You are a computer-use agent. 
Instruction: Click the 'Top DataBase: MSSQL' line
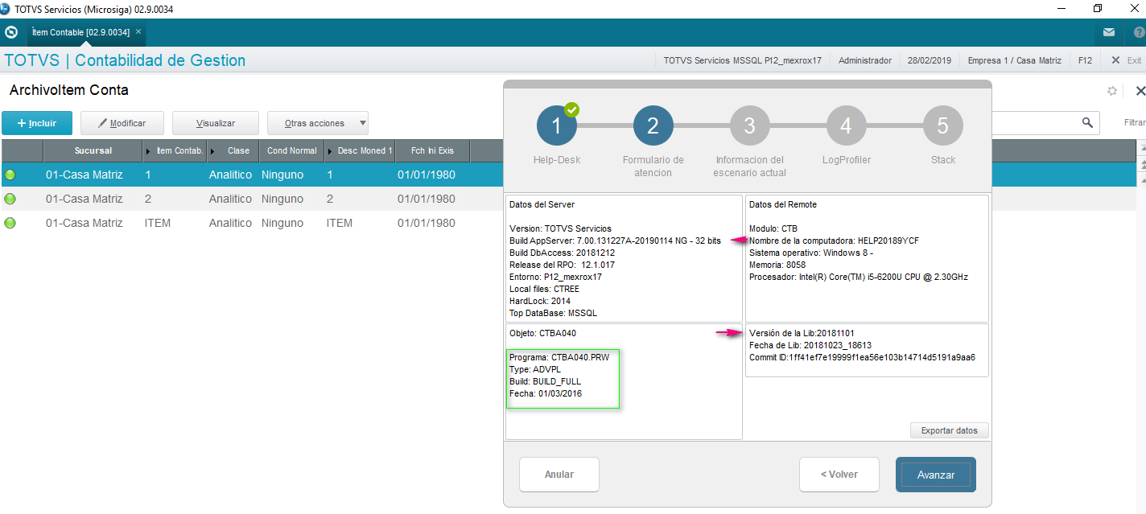click(x=553, y=313)
